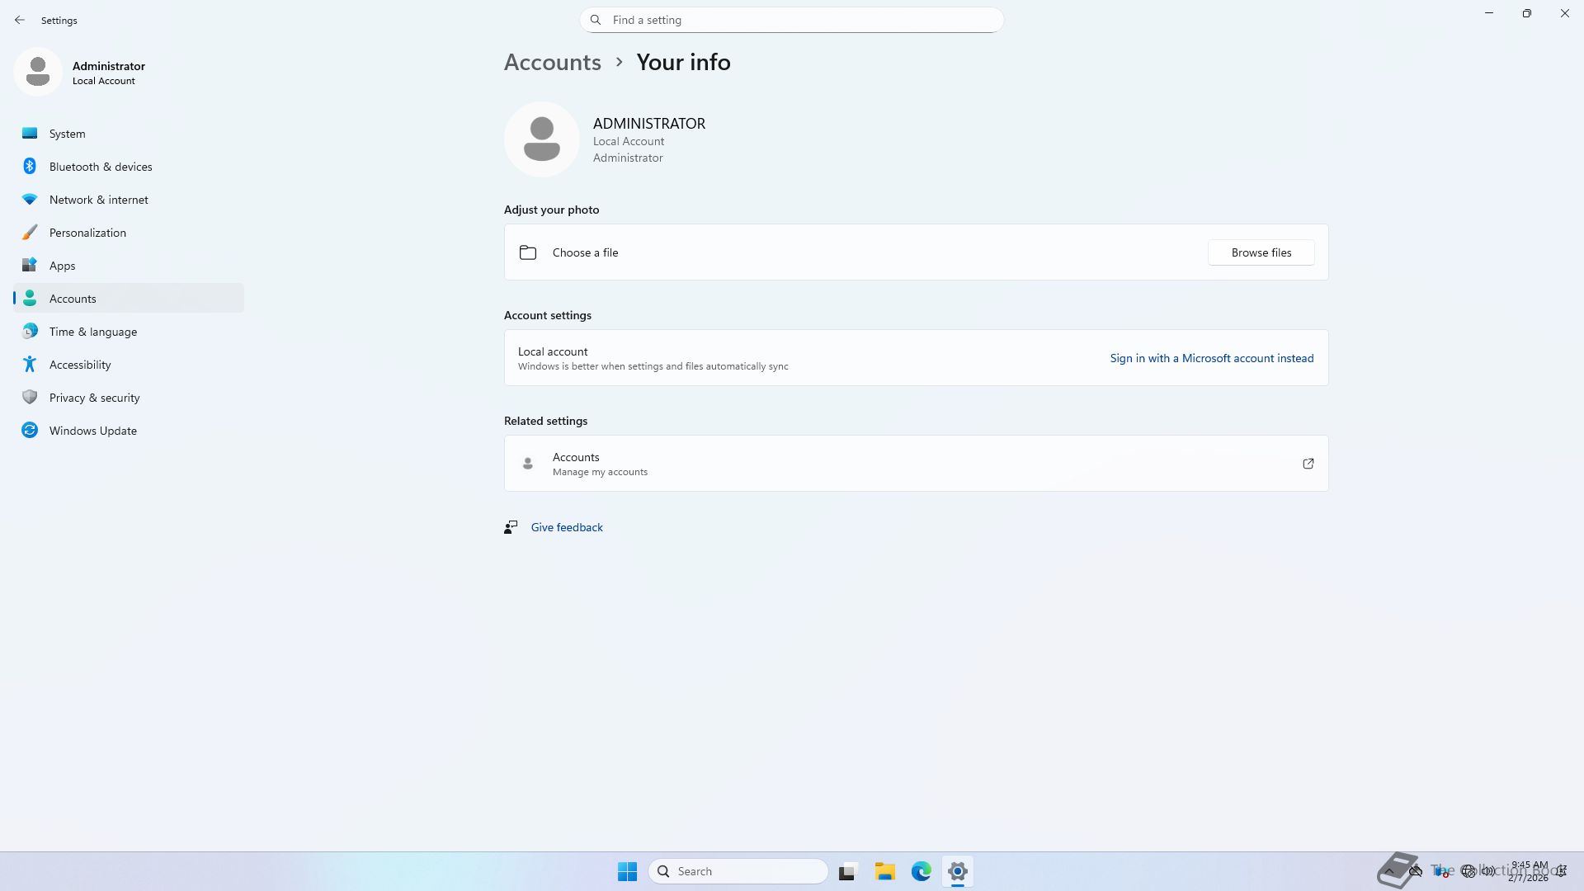Focus the Find a setting search box

pyautogui.click(x=792, y=20)
